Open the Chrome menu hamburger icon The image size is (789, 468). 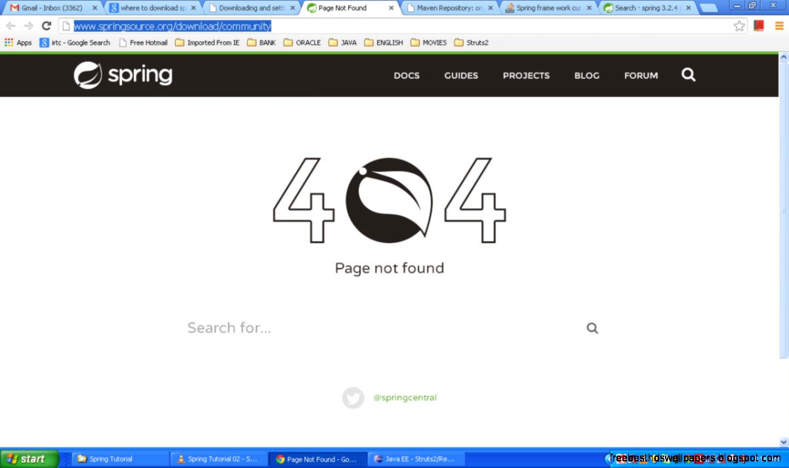pos(779,26)
